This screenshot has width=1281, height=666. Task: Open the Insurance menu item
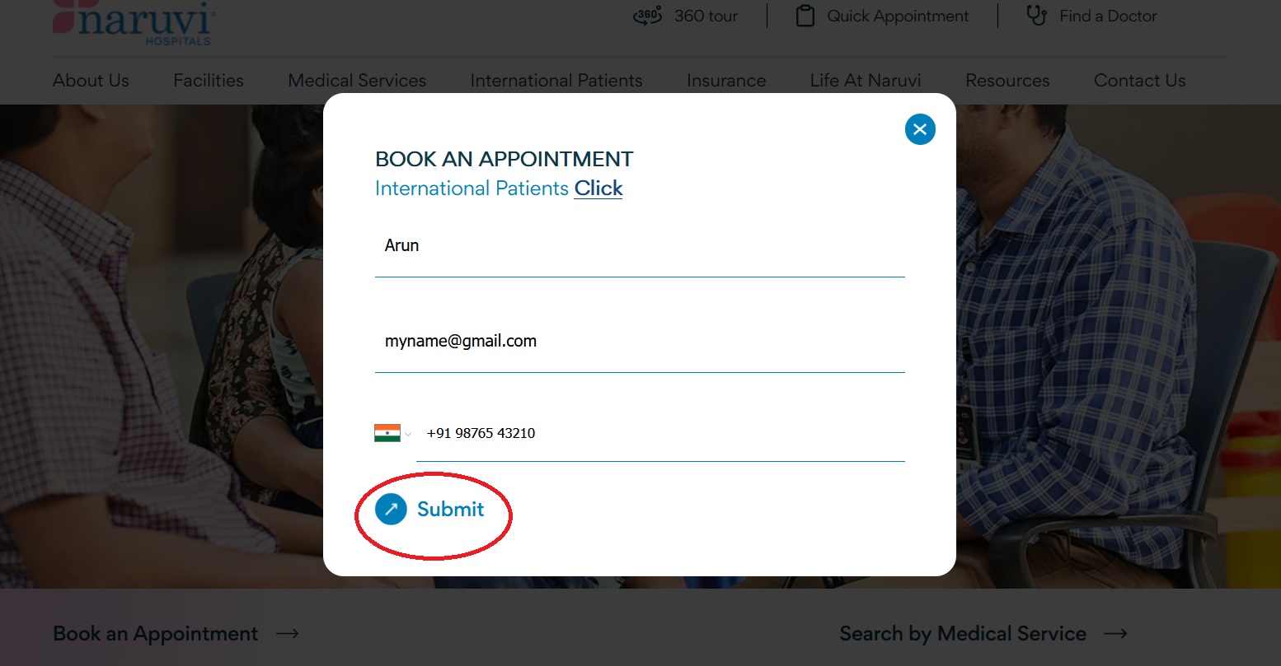[726, 81]
